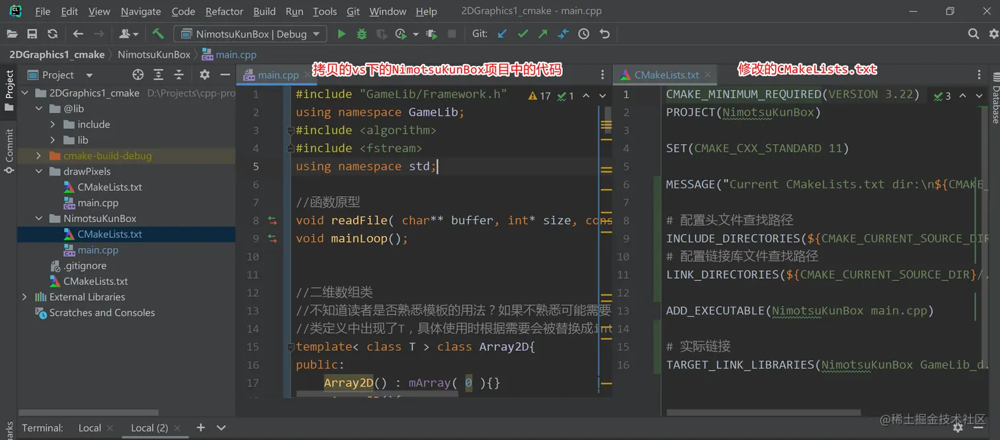Start debugging with the green bug icon
This screenshot has height=440, width=1000.
pos(361,34)
